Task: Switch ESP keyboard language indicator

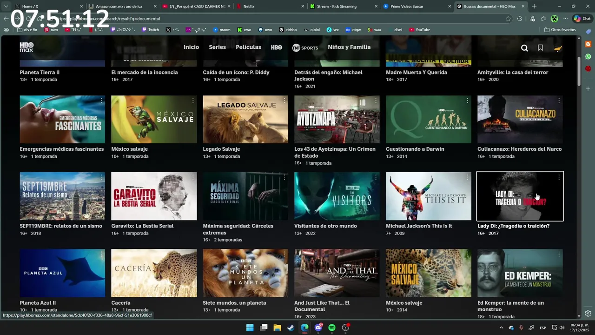Action: tap(543, 328)
